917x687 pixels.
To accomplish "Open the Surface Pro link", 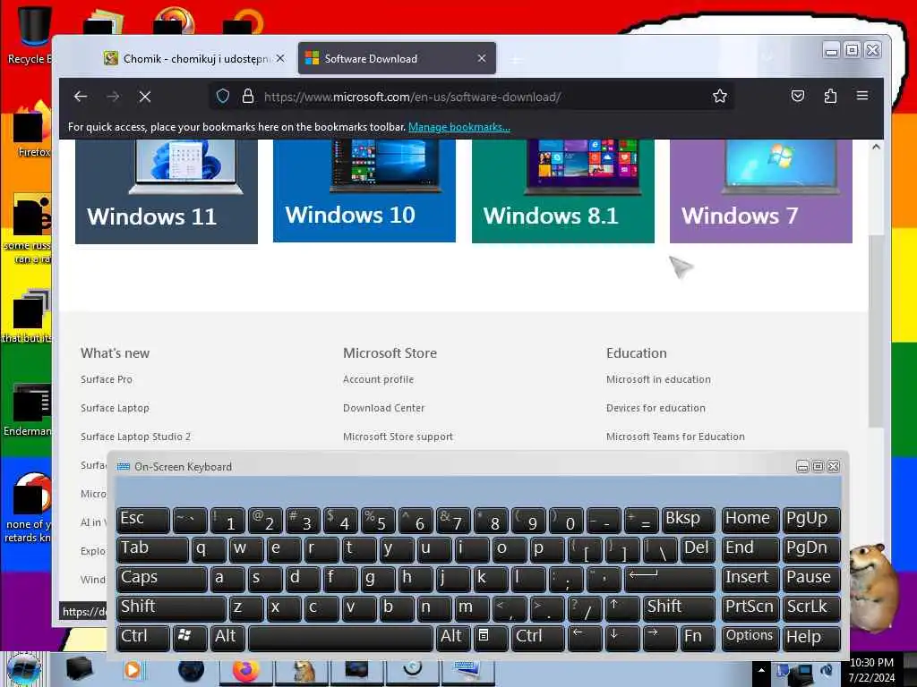I will pyautogui.click(x=107, y=379).
